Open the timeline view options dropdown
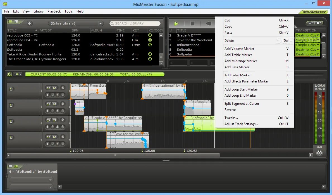Viewport: 332px width, 195px height. [18, 74]
